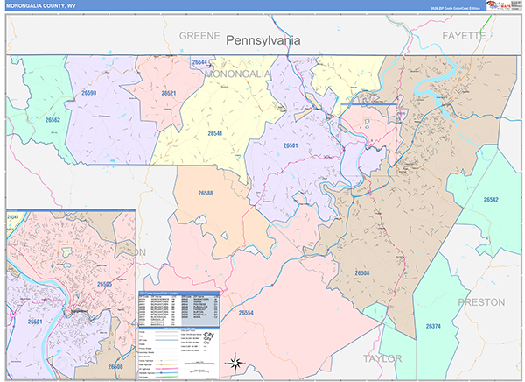Click the 26562 ZIP code label
Viewport: 525px width, 382px height.
[53, 120]
